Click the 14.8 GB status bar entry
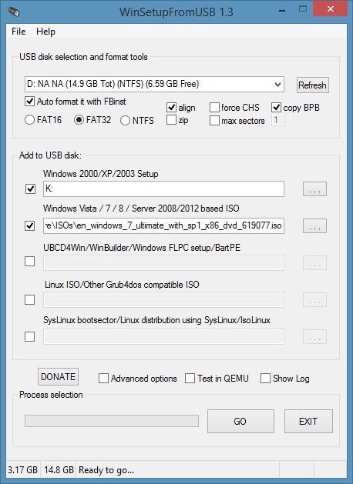The height and width of the screenshot is (484, 353). tap(59, 470)
